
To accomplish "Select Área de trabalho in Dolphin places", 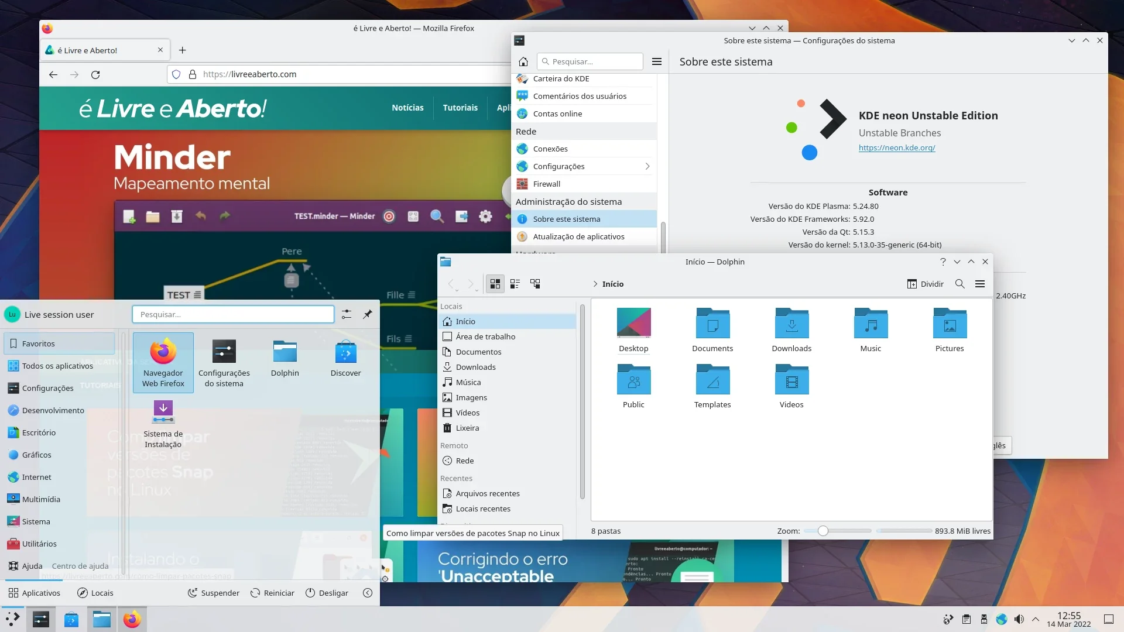I will pyautogui.click(x=507, y=336).
